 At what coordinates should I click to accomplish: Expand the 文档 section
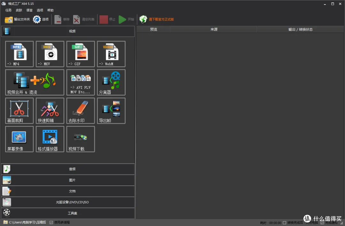[x=68, y=191]
